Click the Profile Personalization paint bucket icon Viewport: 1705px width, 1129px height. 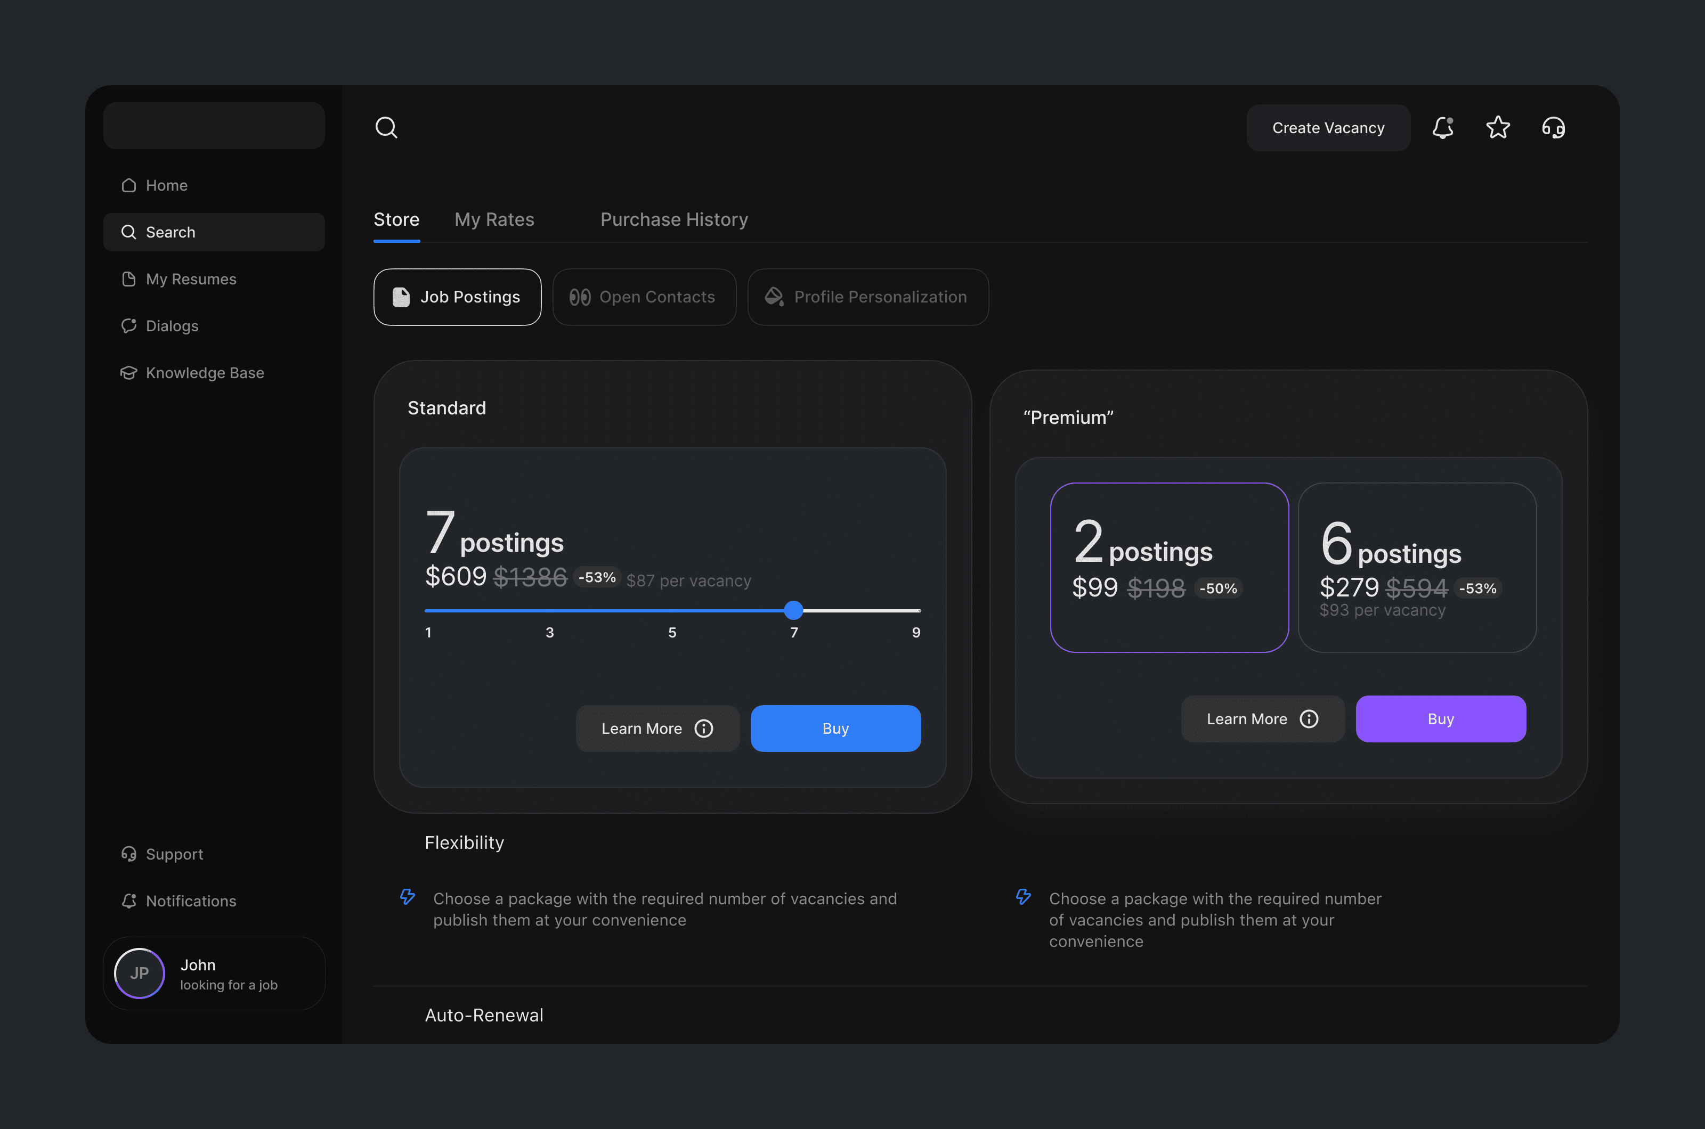coord(774,297)
